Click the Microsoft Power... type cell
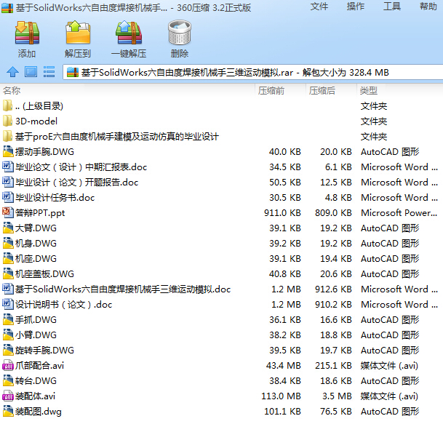 click(399, 212)
